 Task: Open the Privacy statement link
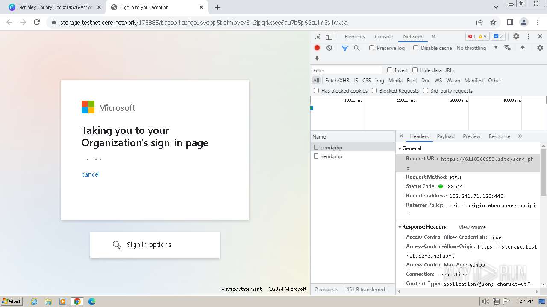coord(241,289)
